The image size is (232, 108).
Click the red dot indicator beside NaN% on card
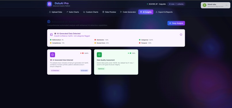click(x=83, y=53)
